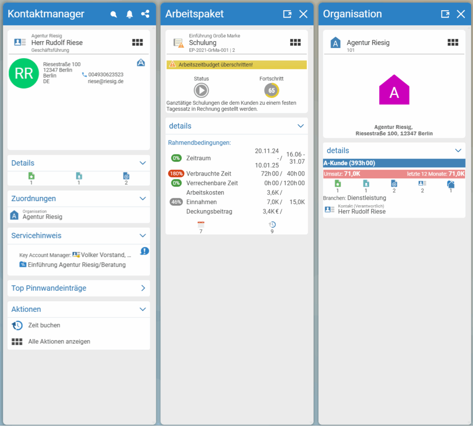The height and width of the screenshot is (426, 473).
Task: Open grid menu in Schulung work package card
Action: click(x=295, y=43)
